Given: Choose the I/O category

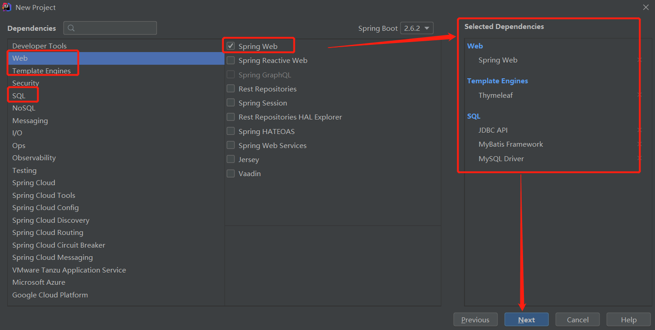Looking at the screenshot, I should point(116,133).
